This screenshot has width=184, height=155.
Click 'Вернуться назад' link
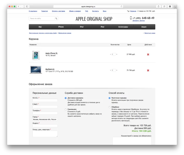coord(150,33)
